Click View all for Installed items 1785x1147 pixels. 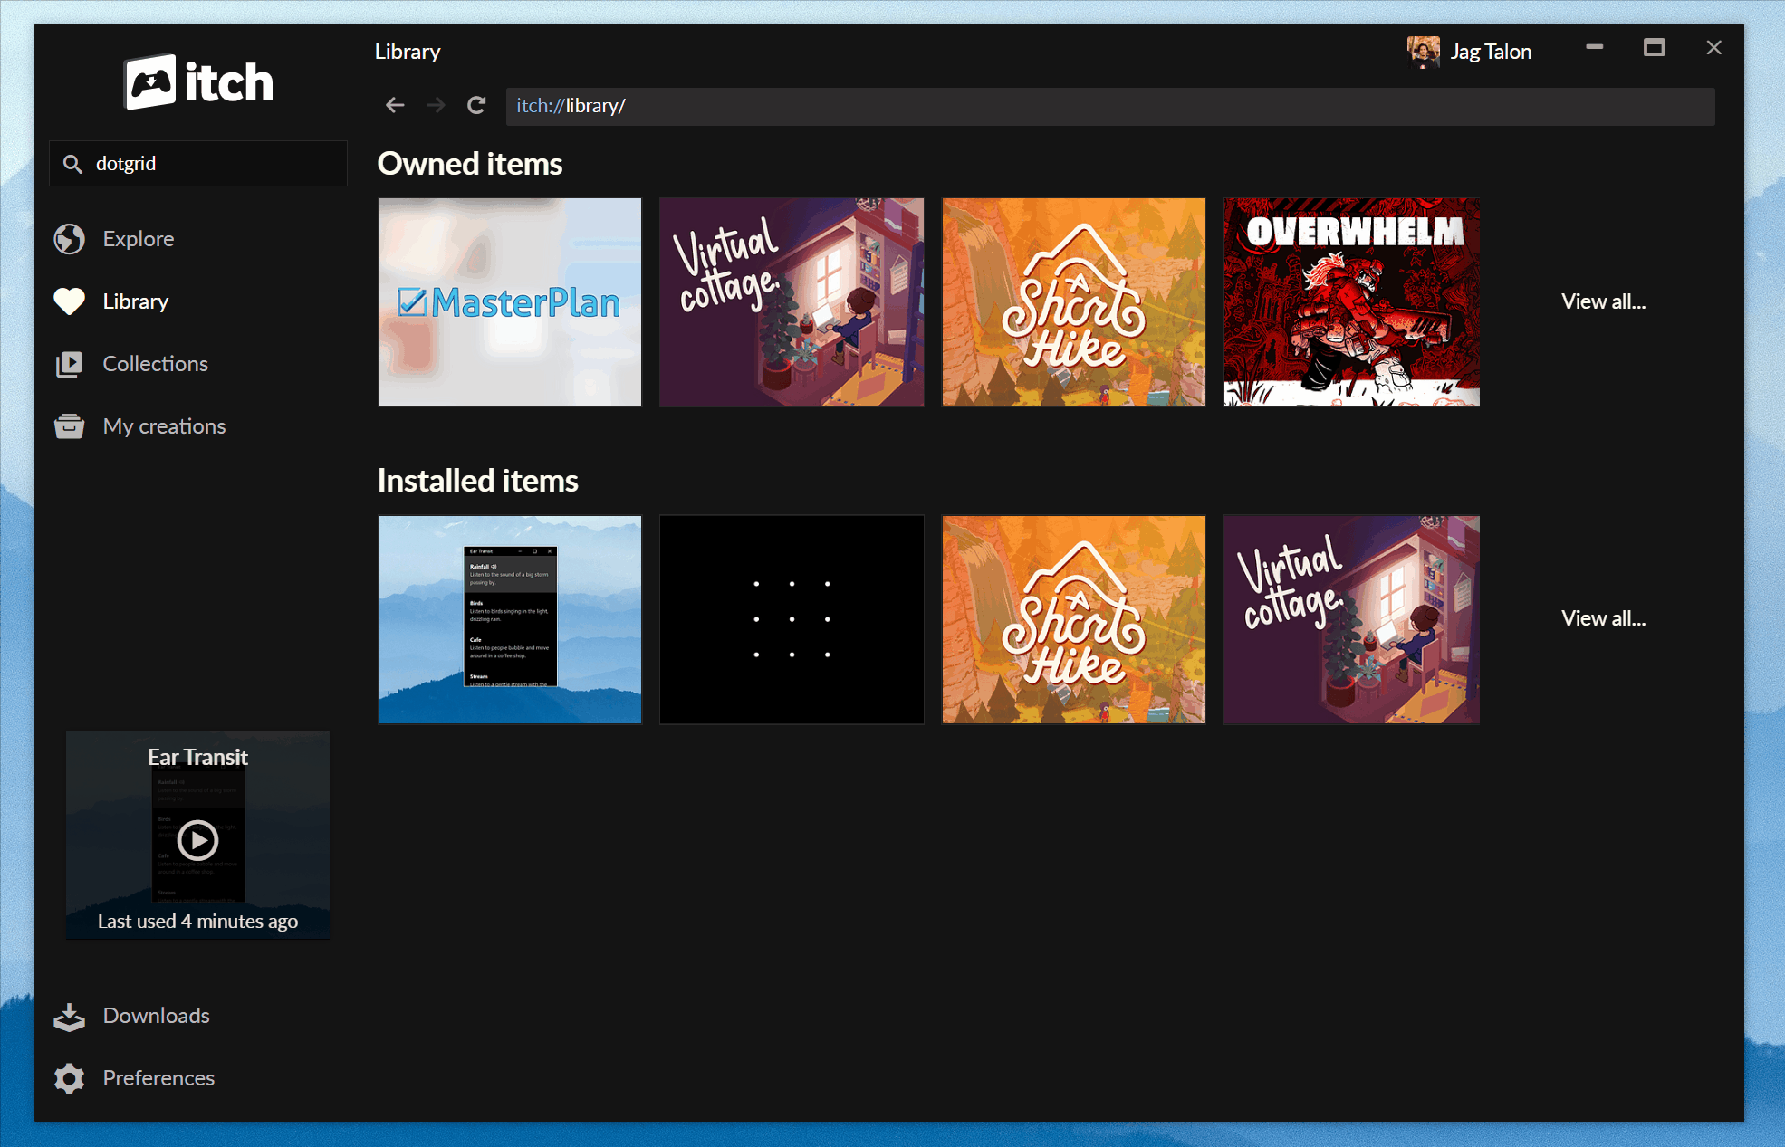click(1604, 618)
